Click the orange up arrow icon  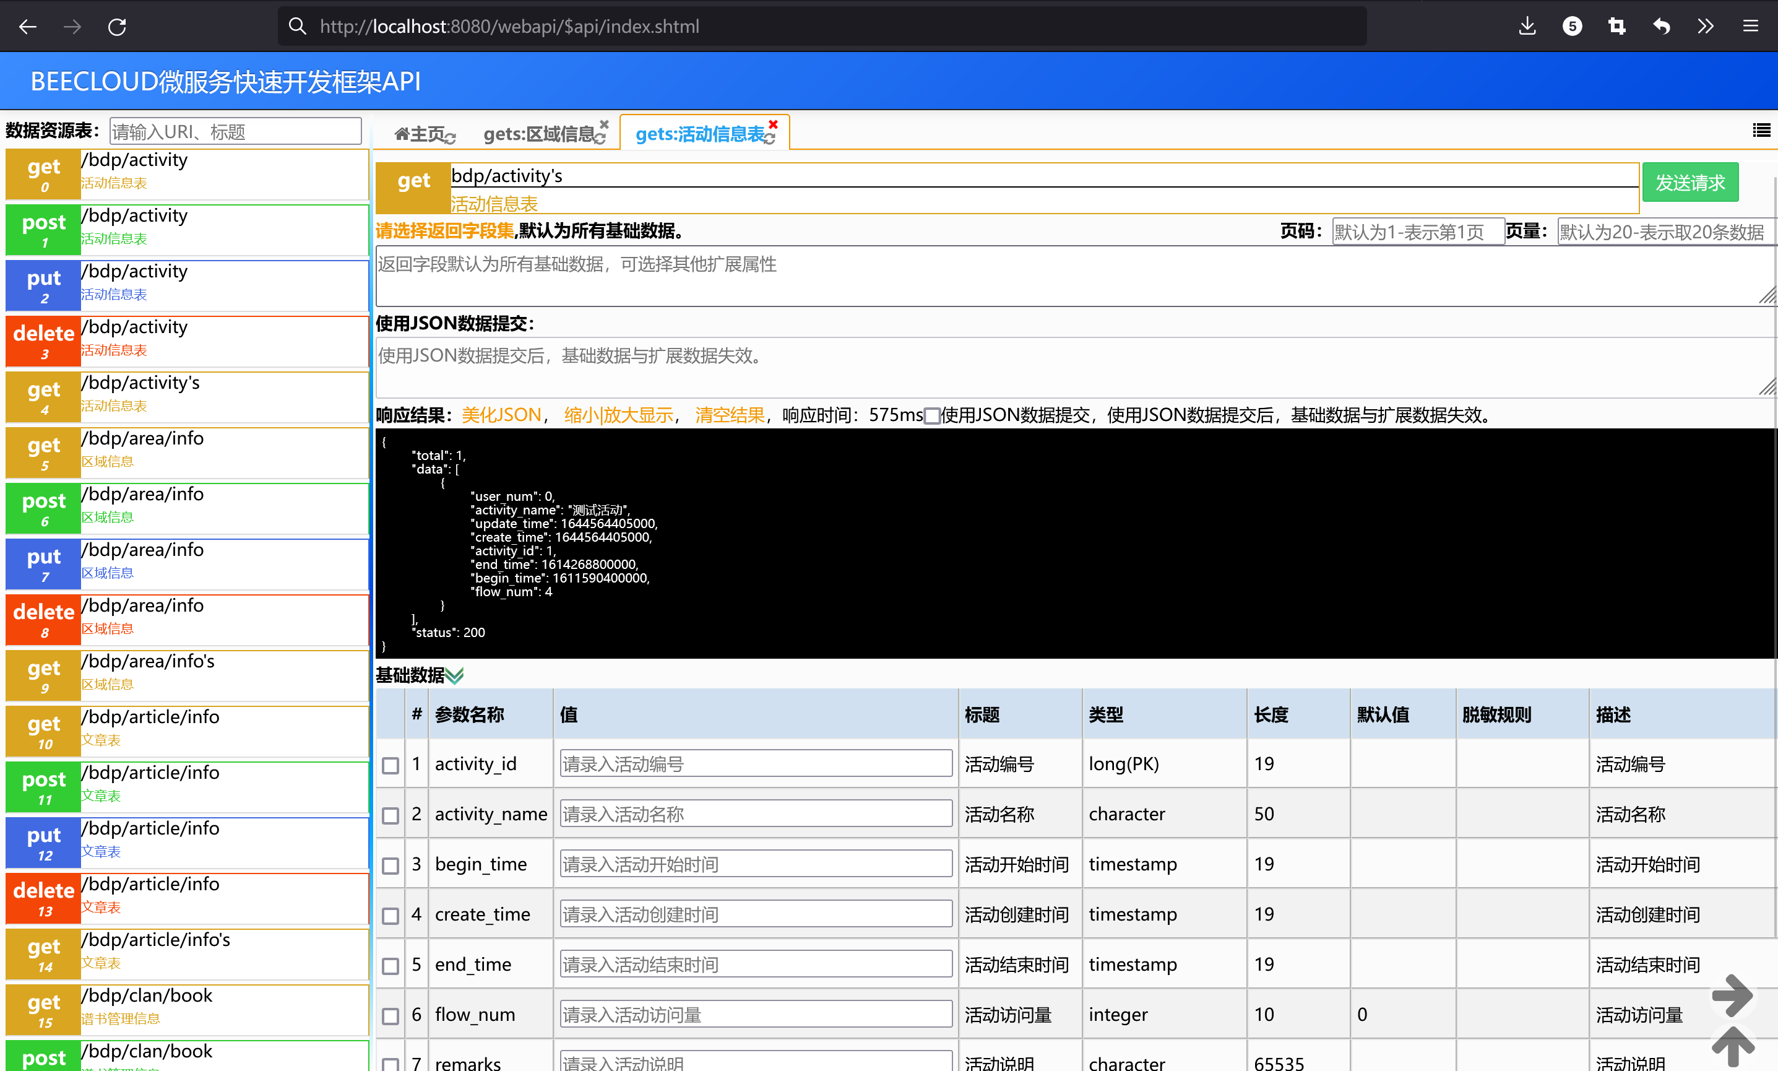tap(1733, 1045)
